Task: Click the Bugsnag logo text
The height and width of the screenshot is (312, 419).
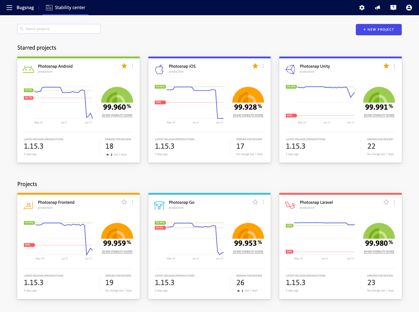Action: [25, 8]
